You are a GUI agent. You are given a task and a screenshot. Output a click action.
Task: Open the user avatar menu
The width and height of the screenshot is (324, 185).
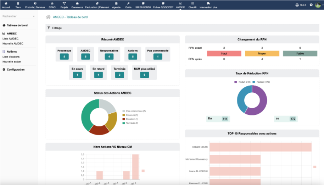pos(318,5)
